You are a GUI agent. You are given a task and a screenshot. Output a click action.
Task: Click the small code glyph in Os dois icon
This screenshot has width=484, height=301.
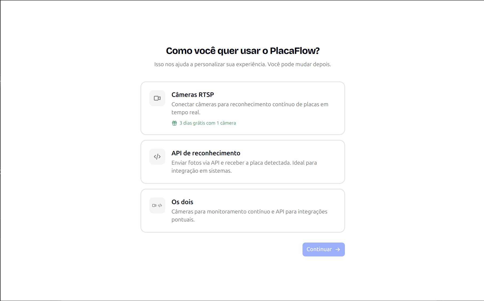160,205
